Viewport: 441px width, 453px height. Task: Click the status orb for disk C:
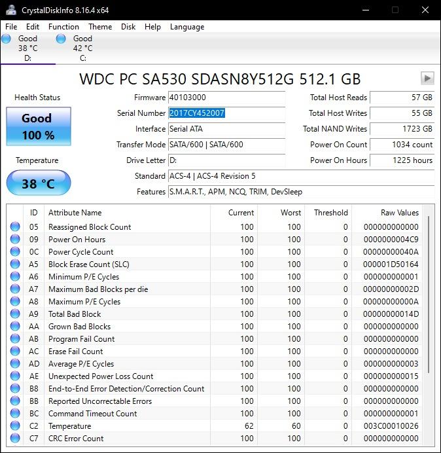[61, 39]
